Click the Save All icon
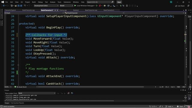 tap(21, 6)
